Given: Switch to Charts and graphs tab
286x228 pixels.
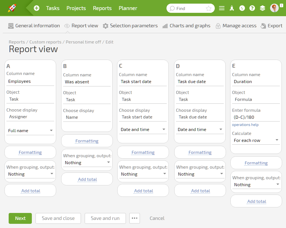Looking at the screenshot, I should click(x=186, y=26).
